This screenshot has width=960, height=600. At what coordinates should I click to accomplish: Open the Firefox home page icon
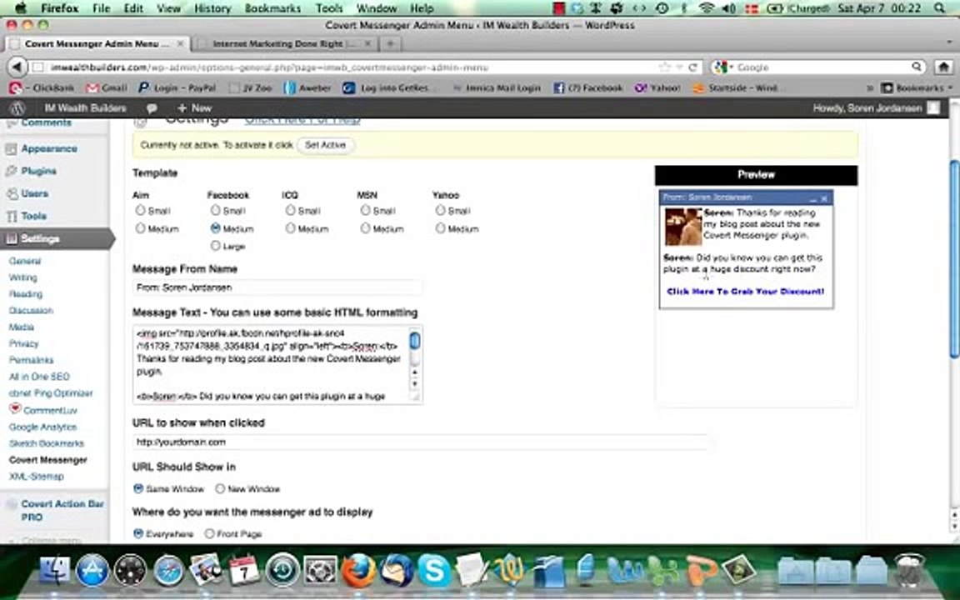(x=943, y=67)
